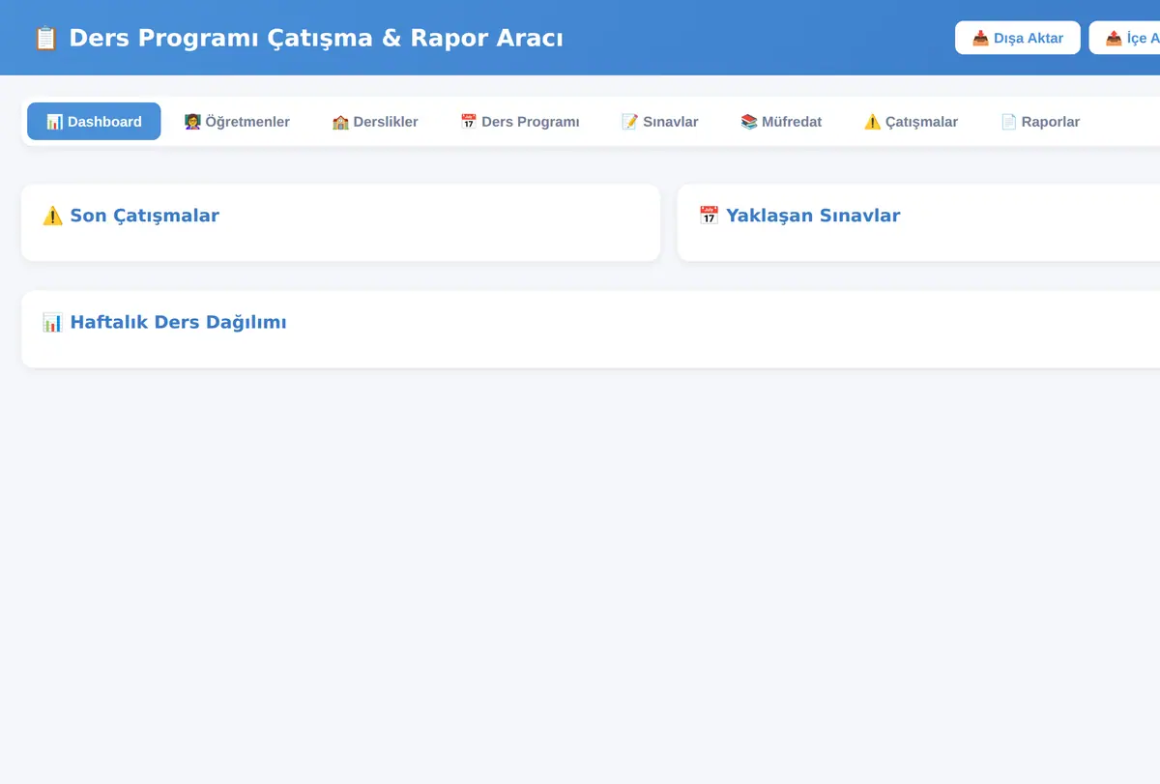Click the app title "Ders Programı Çatışma & Rapor Aracı"
1160x784 pixels.
[x=316, y=38]
